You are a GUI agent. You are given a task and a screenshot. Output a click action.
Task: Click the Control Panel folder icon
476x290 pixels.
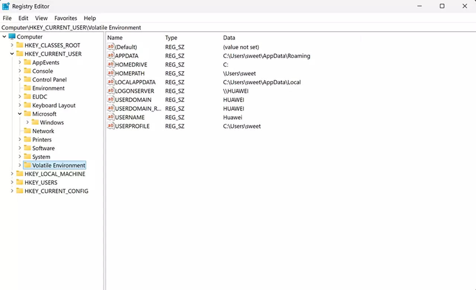27,79
